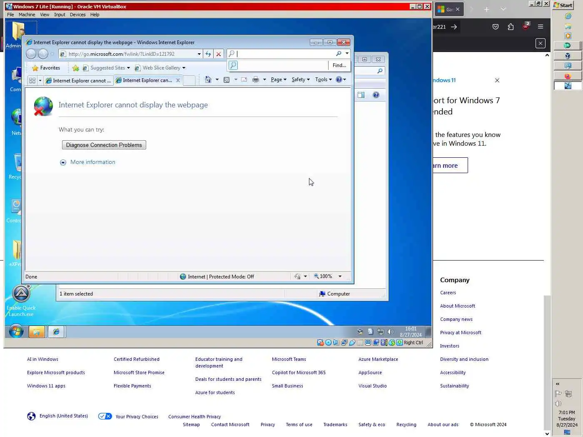The image size is (583, 437).
Task: Open the Tools dropdown menu
Action: tap(324, 79)
